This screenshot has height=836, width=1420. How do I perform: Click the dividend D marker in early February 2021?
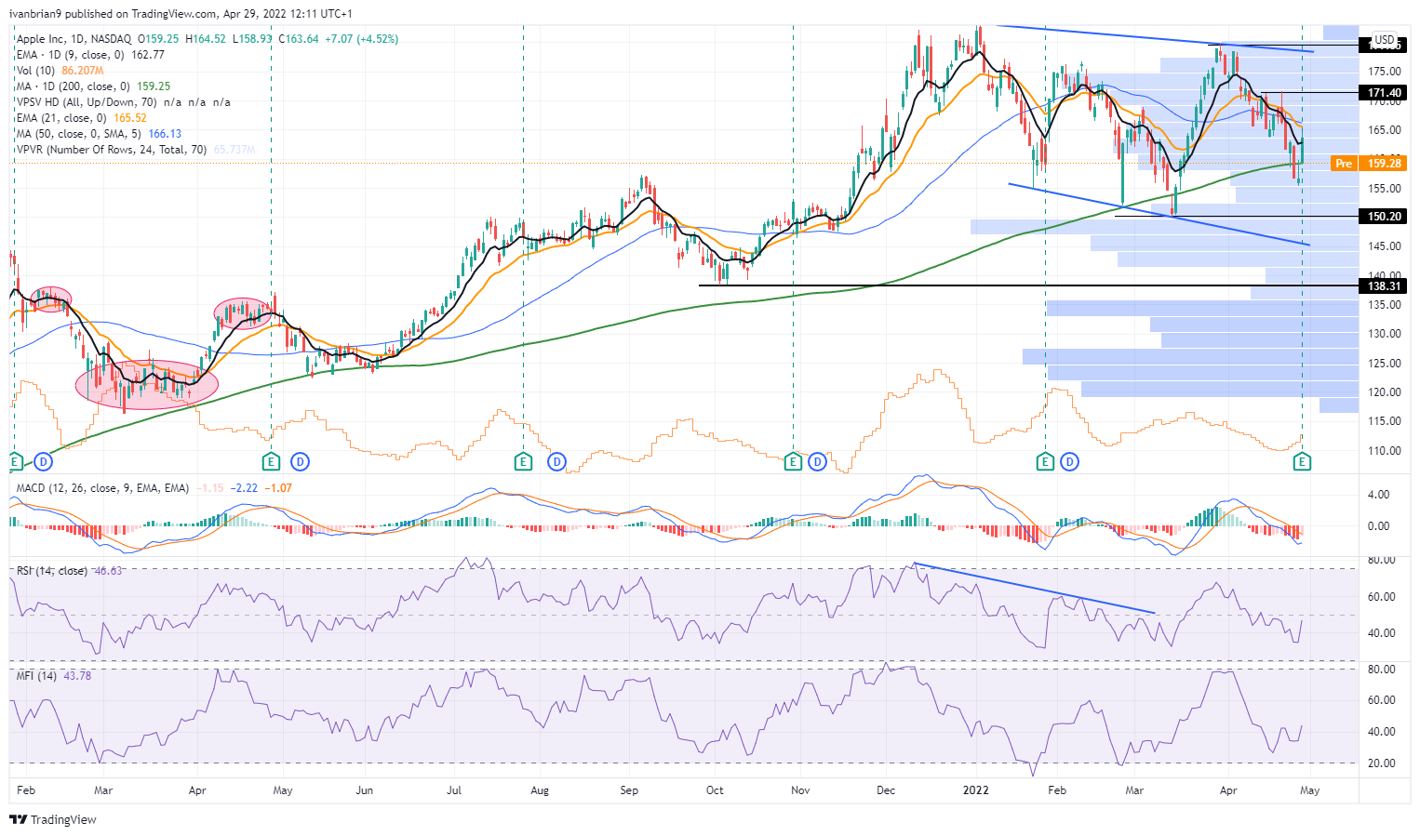pos(43,461)
